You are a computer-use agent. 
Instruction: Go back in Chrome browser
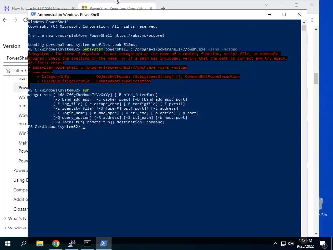pyautogui.click(x=5, y=20)
